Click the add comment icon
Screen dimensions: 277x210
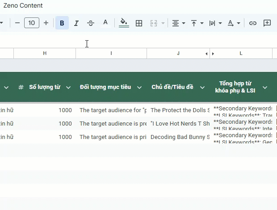coord(267,23)
